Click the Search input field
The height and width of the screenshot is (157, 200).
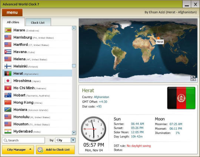(x=23, y=140)
